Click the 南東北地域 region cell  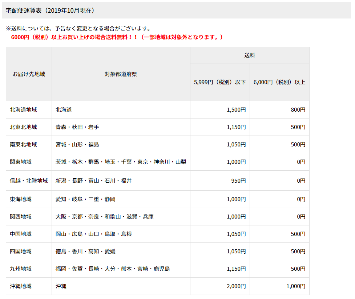(23, 144)
